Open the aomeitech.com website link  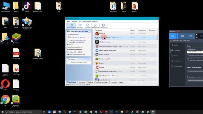[x=77, y=54]
